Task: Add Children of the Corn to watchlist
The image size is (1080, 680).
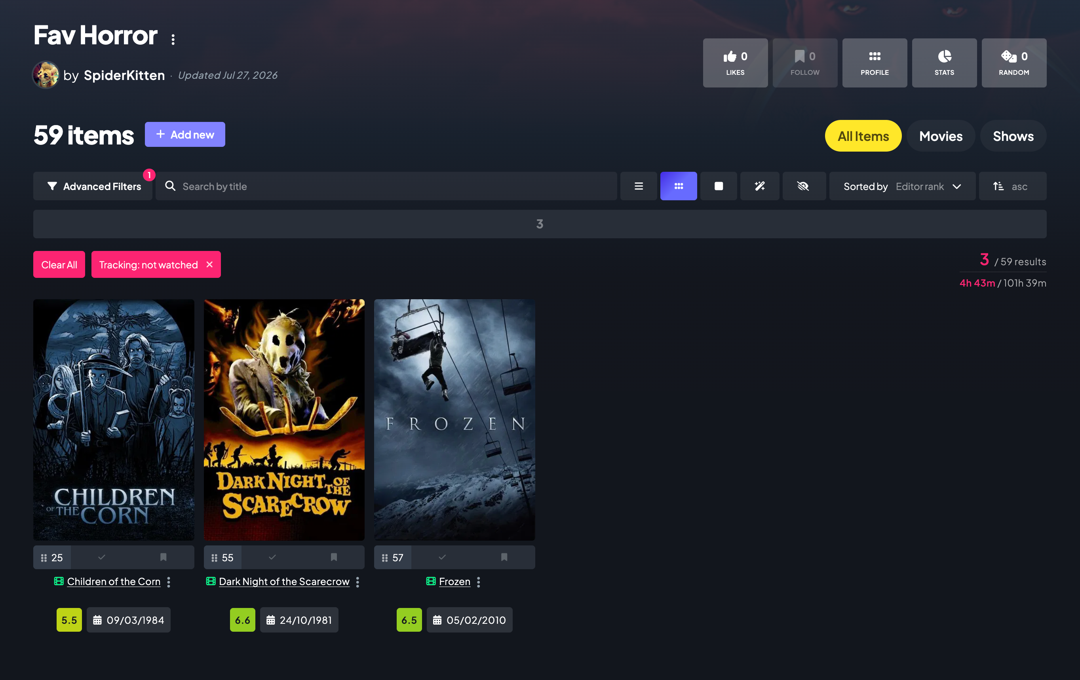Action: click(x=163, y=557)
